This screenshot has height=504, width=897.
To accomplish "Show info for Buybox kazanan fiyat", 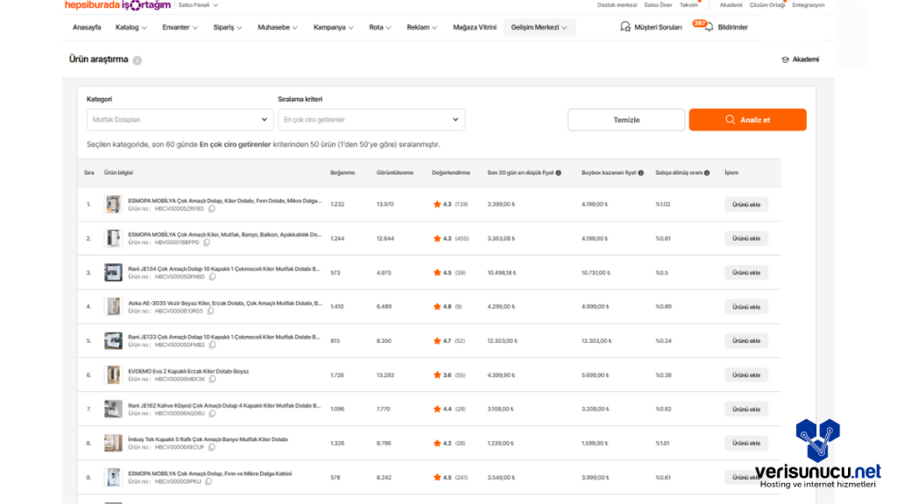I will 640,172.
